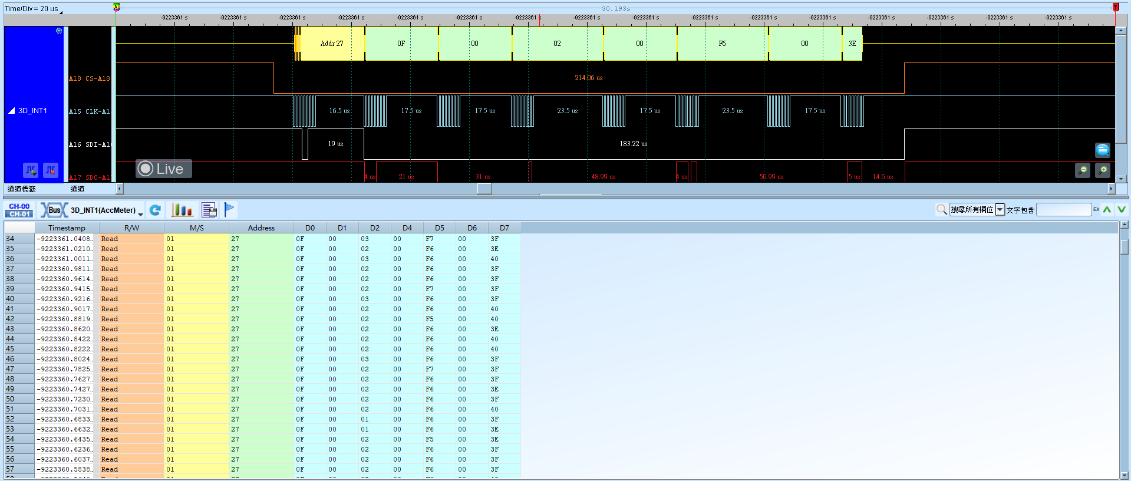Click the blue chat bubble icon
Viewport: 1131px width, 481px height.
(1103, 150)
